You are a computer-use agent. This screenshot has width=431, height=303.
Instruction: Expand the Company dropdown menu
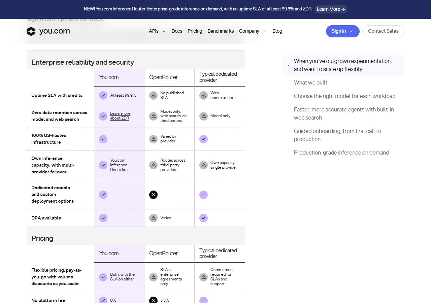[x=253, y=31]
